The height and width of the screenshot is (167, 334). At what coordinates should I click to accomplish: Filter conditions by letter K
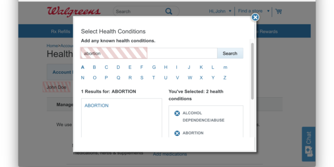click(201, 67)
